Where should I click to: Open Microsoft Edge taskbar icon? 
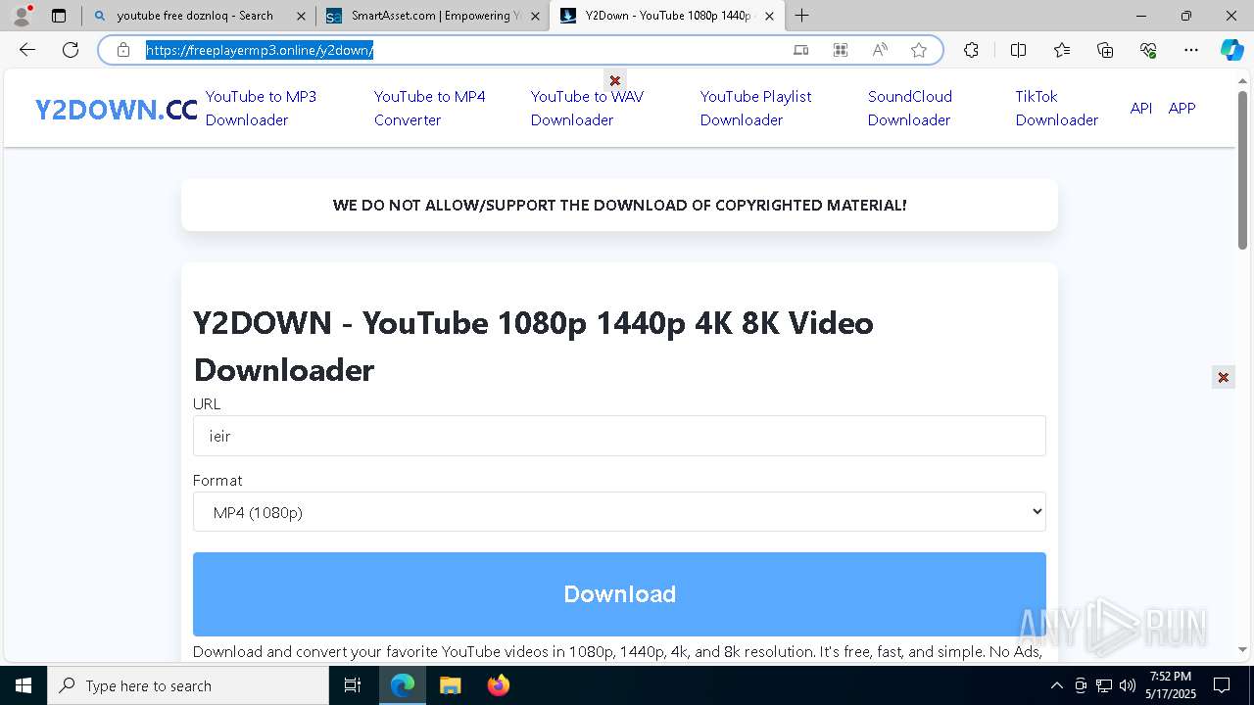coord(403,685)
